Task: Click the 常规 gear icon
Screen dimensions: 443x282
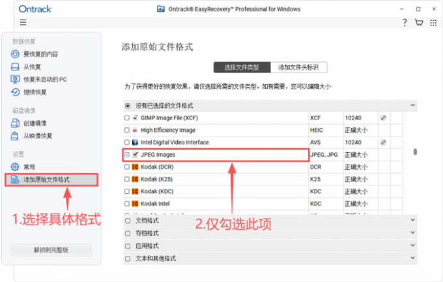Action: pyautogui.click(x=15, y=166)
